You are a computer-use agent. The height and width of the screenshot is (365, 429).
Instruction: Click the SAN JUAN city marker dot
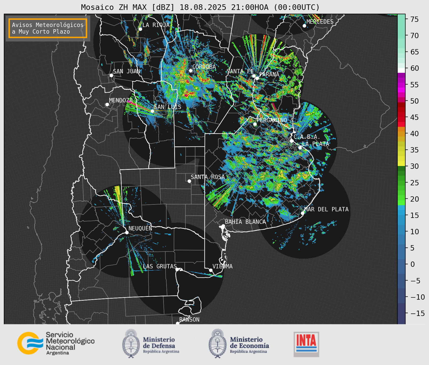point(111,75)
